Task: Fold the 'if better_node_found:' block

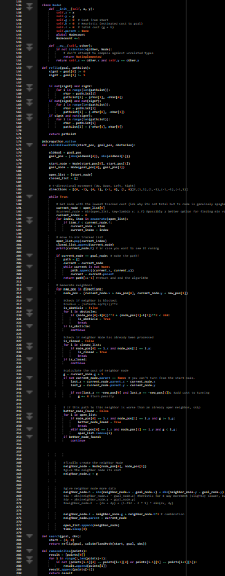Action: click(x=30, y=437)
